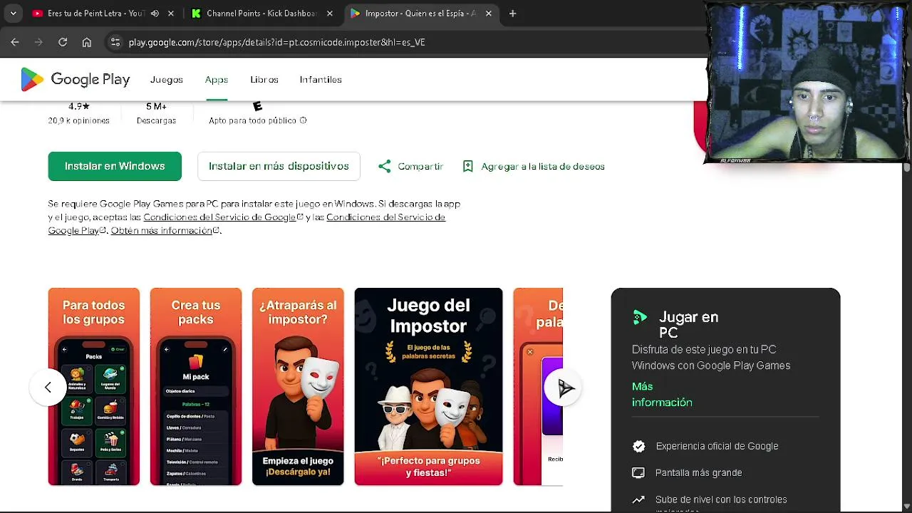
Task: Open 'Para todos los grupos' screenshot
Action: (x=94, y=386)
